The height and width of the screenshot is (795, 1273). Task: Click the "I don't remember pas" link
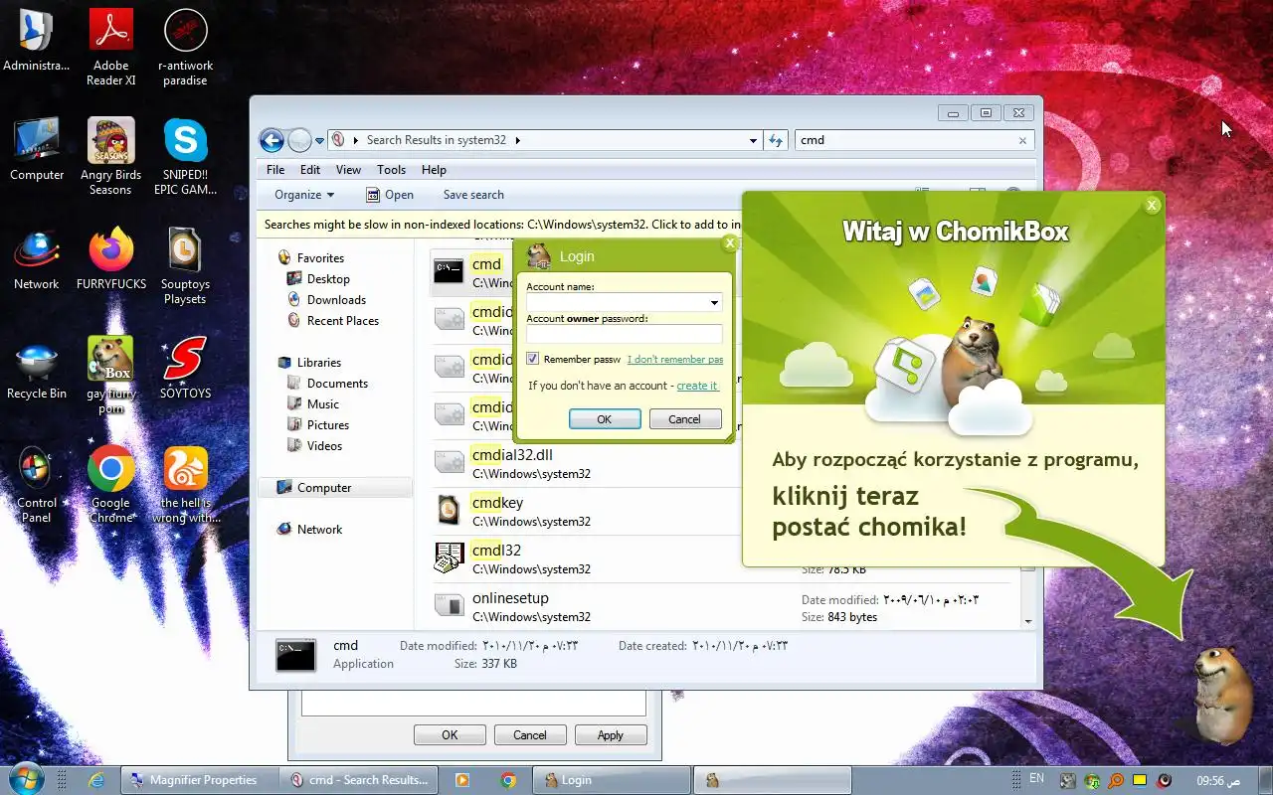[675, 360]
